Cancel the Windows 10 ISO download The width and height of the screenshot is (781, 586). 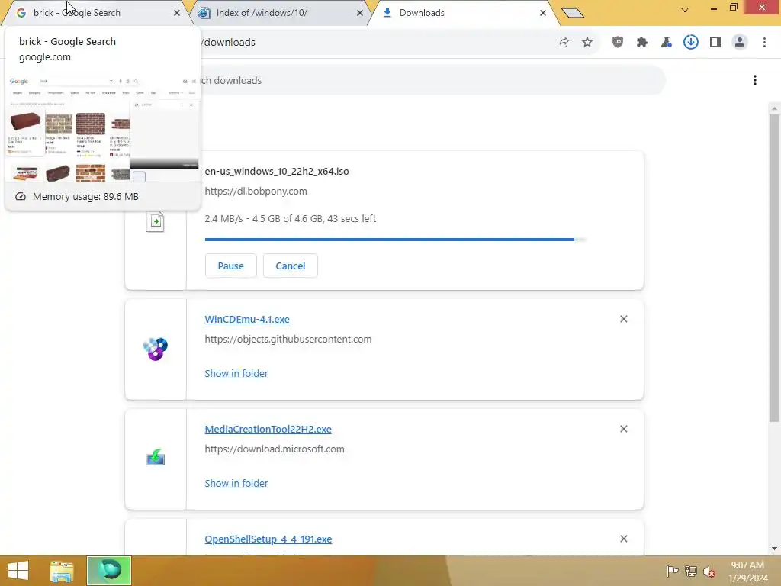[x=291, y=266]
